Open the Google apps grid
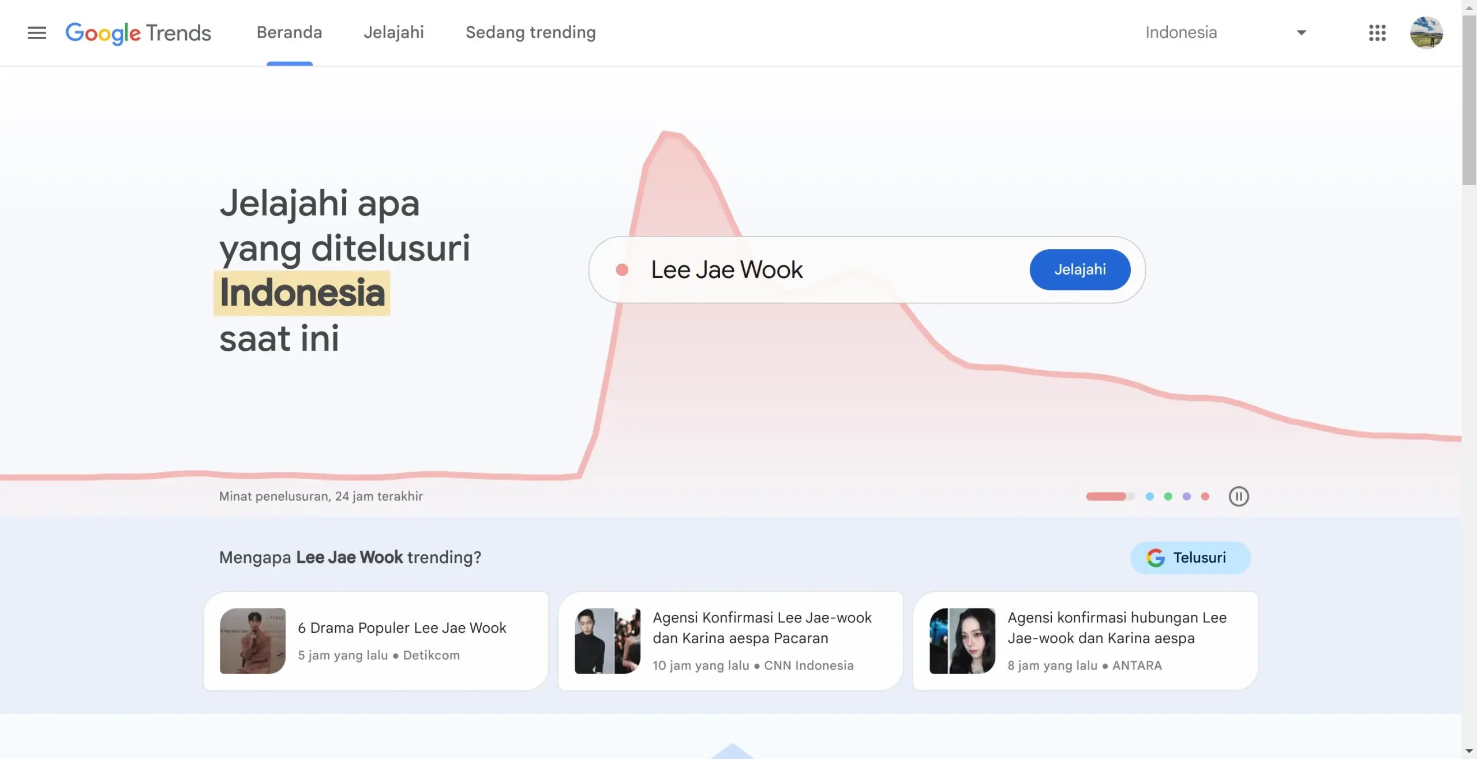Image resolution: width=1477 pixels, height=759 pixels. (1377, 33)
